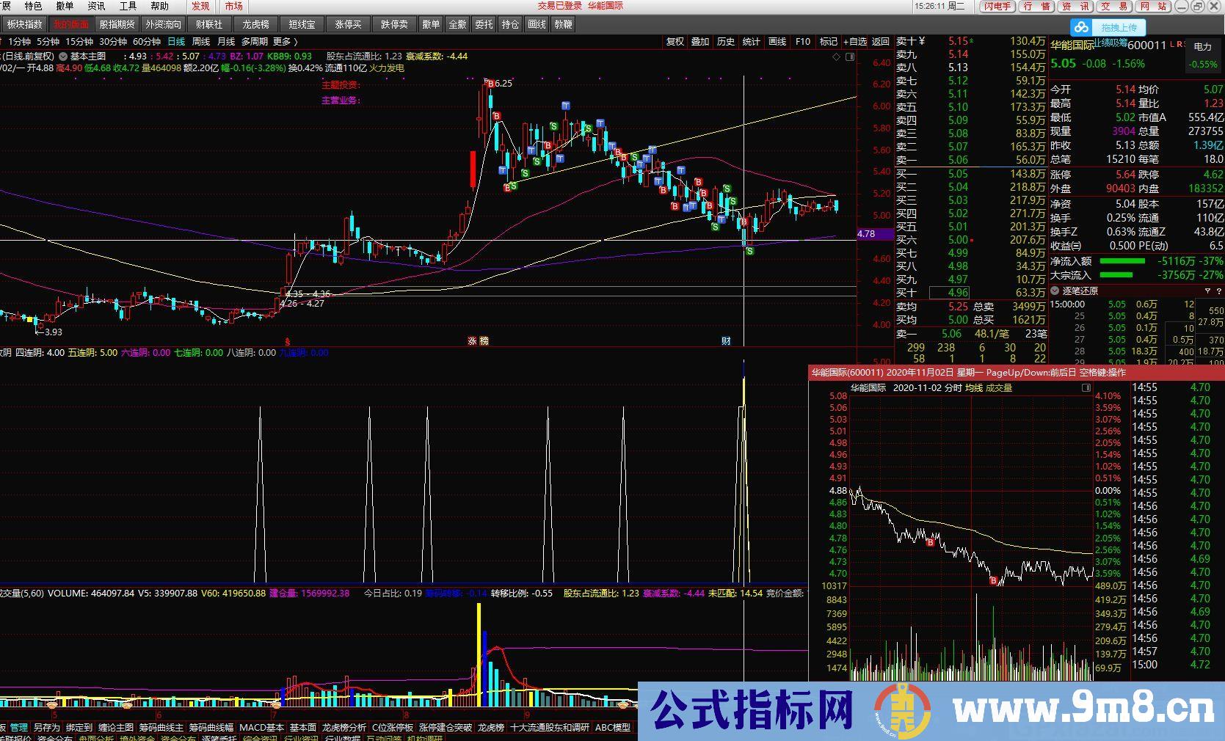
Task: Click the 行情 button in the title bar
Action: pos(1036,6)
